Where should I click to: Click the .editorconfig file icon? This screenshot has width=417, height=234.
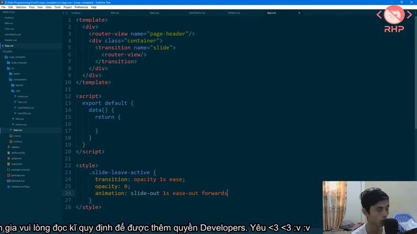point(8,153)
